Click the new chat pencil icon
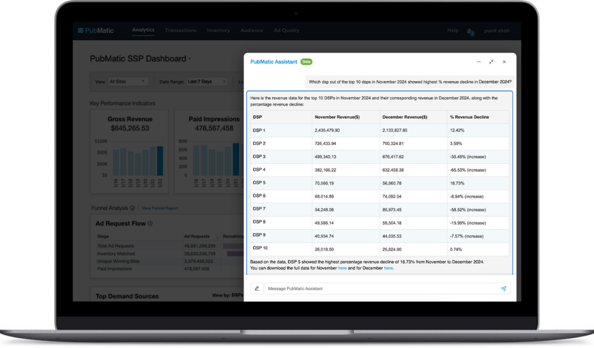The image size is (594, 348). pyautogui.click(x=257, y=288)
